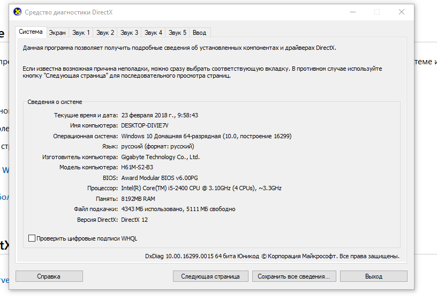
Task: Click the computer name DESKTOP-DIVIE7V text
Action: [145, 125]
